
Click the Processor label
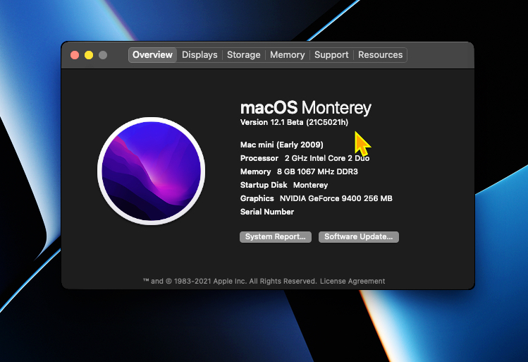tap(259, 158)
